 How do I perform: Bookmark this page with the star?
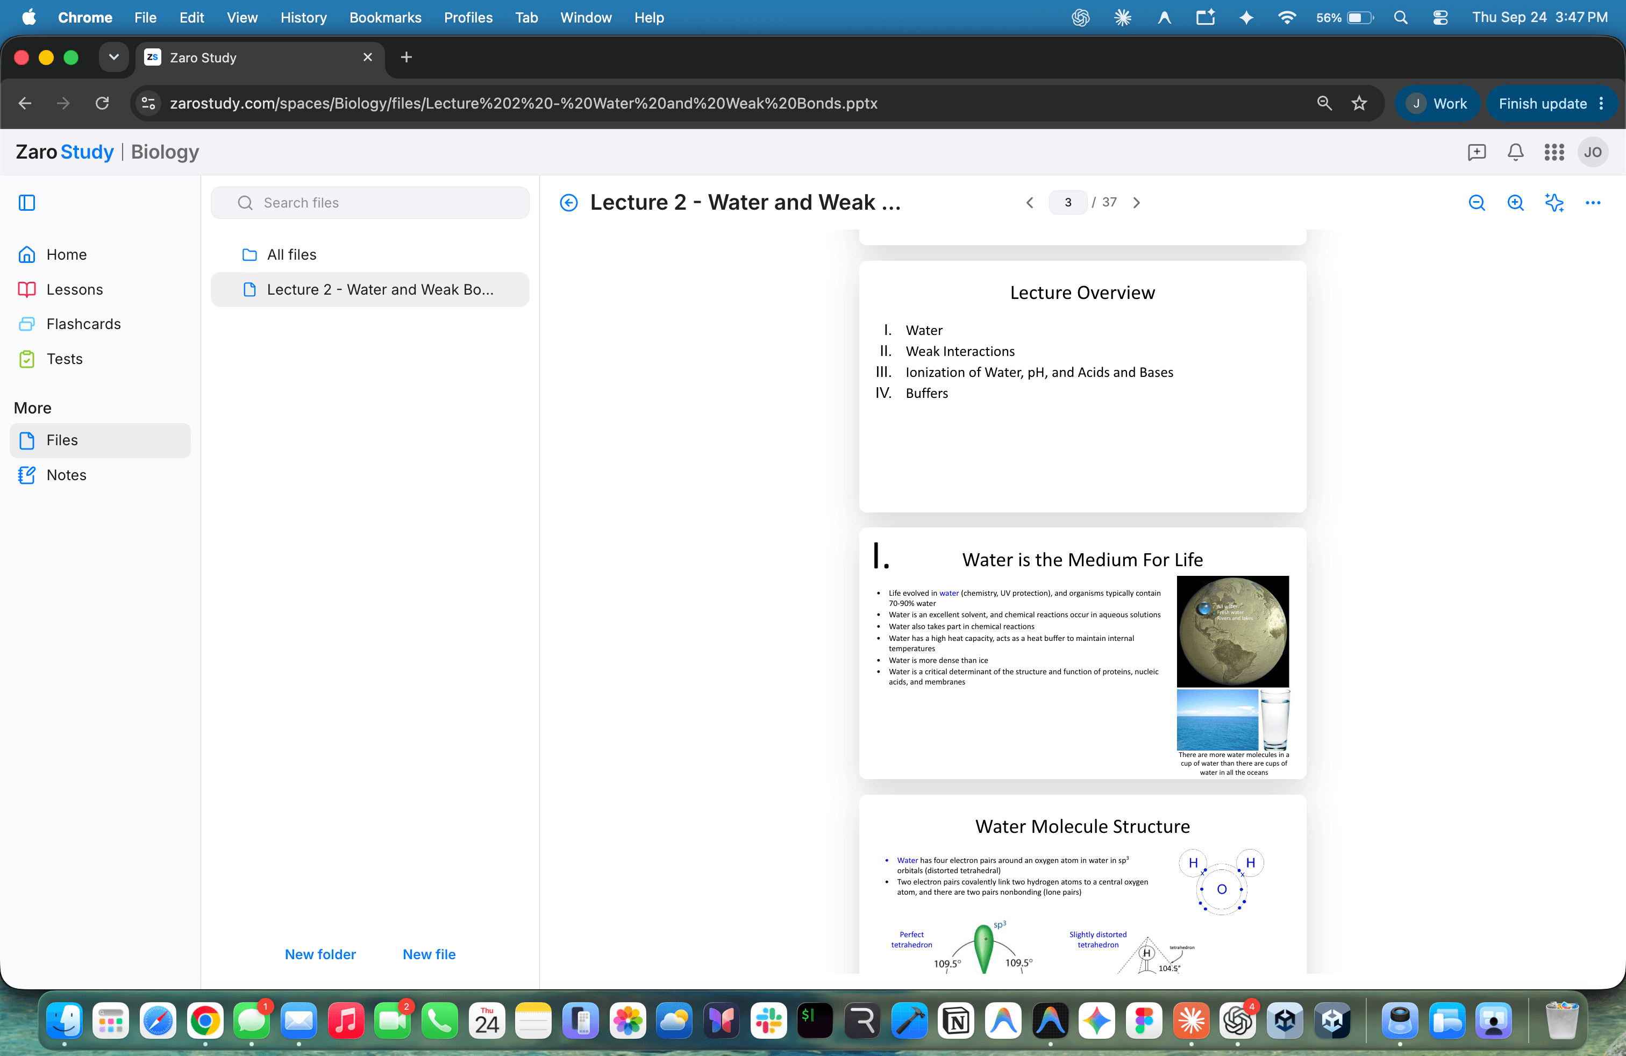point(1359,103)
